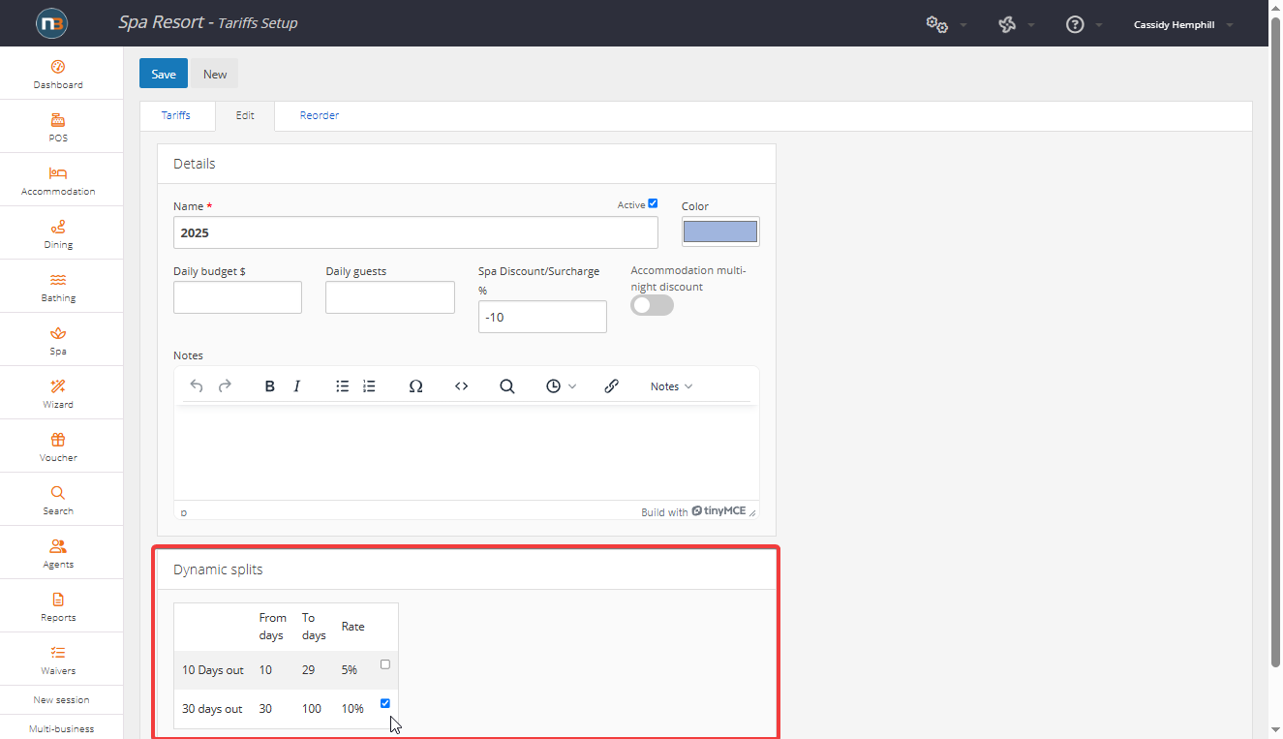
Task: Open the tariff Color swatch
Action: click(719, 231)
